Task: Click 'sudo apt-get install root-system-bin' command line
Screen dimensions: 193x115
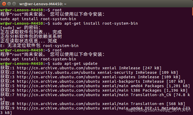Action: 95,23
